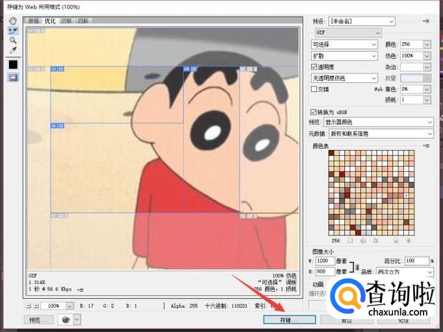The width and height of the screenshot is (443, 332).
Task: Click the map to transparent icon below color table
Action: point(350,241)
